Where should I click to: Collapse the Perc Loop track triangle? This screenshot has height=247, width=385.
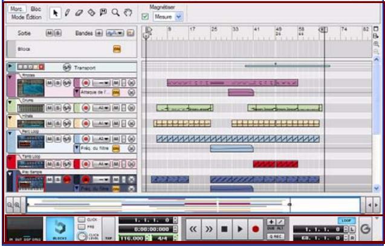coord(10,133)
